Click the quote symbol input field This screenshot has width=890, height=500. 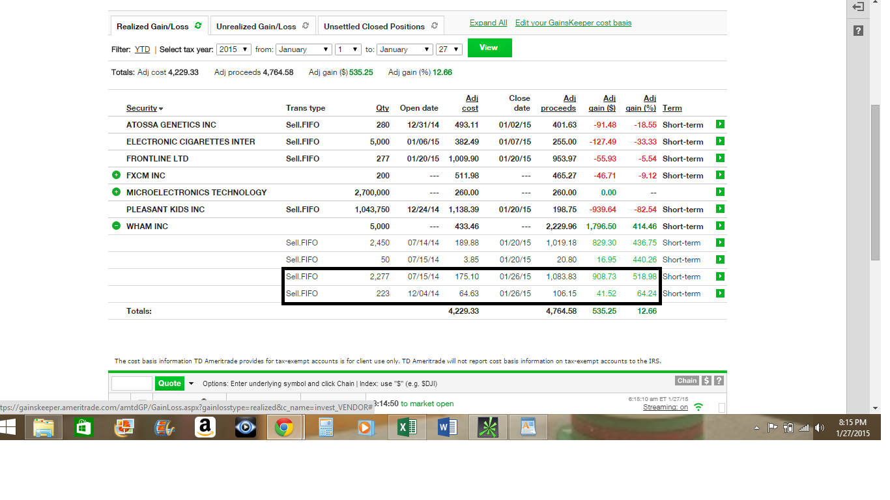132,383
